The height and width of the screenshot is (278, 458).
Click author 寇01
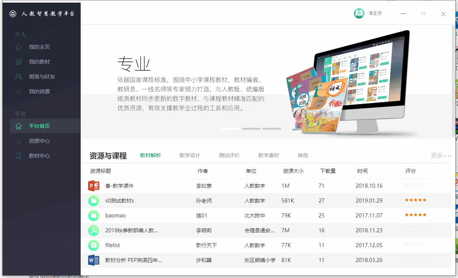[201, 216]
